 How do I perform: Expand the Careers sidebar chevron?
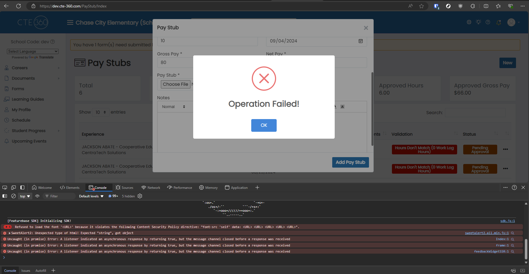point(58,68)
